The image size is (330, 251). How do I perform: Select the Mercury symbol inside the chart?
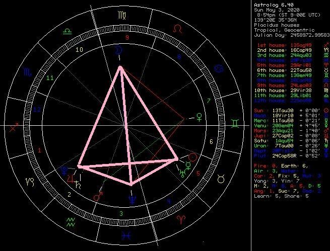(188, 166)
